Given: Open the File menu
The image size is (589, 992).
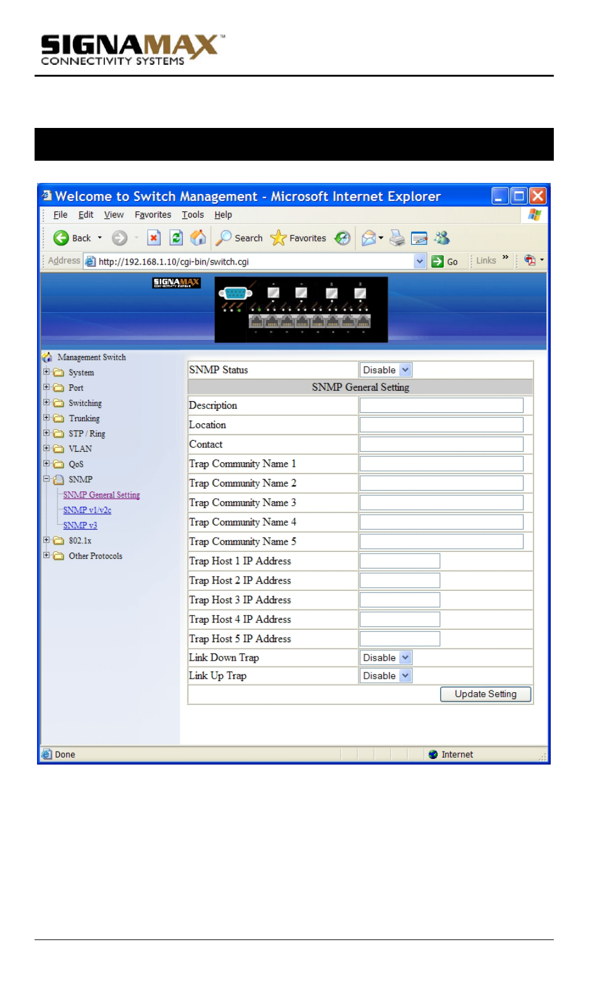Looking at the screenshot, I should (61, 215).
